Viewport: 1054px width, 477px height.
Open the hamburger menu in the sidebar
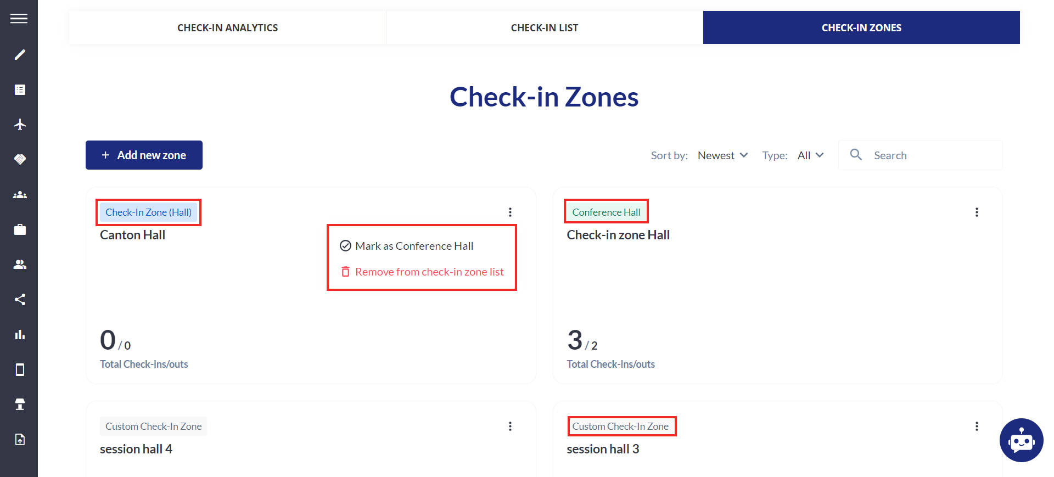[19, 19]
